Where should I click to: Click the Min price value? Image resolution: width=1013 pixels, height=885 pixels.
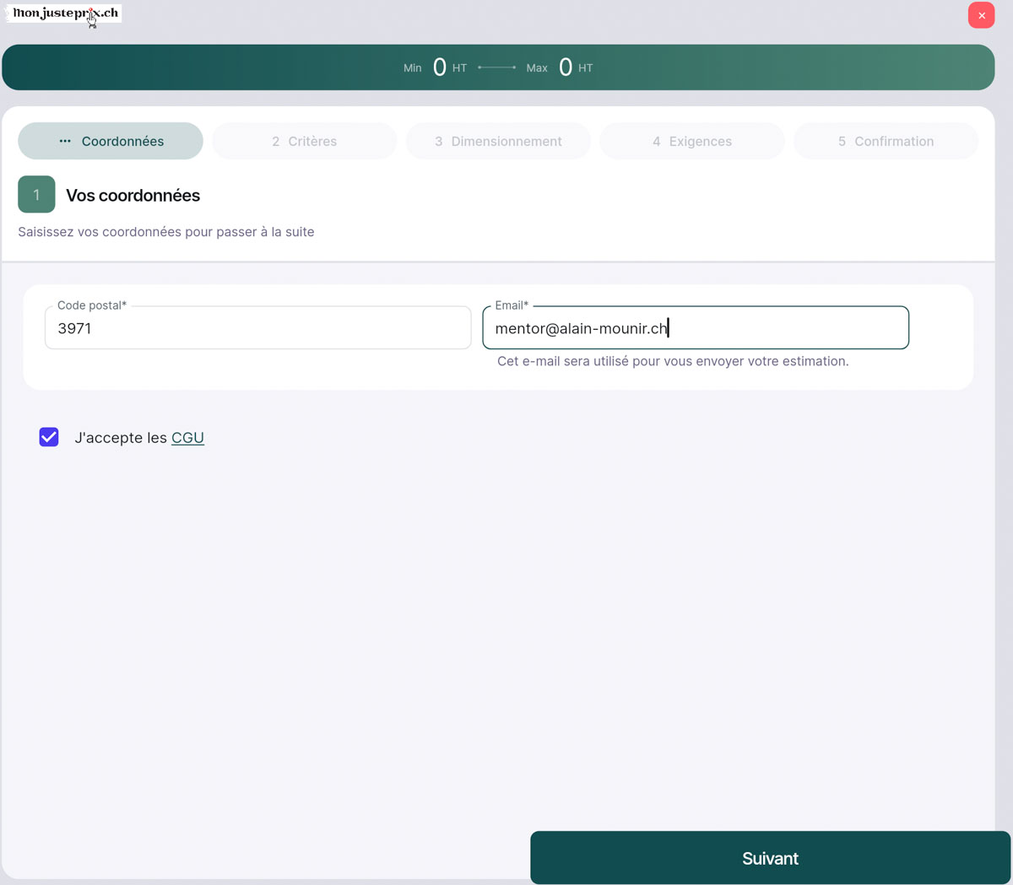(439, 67)
